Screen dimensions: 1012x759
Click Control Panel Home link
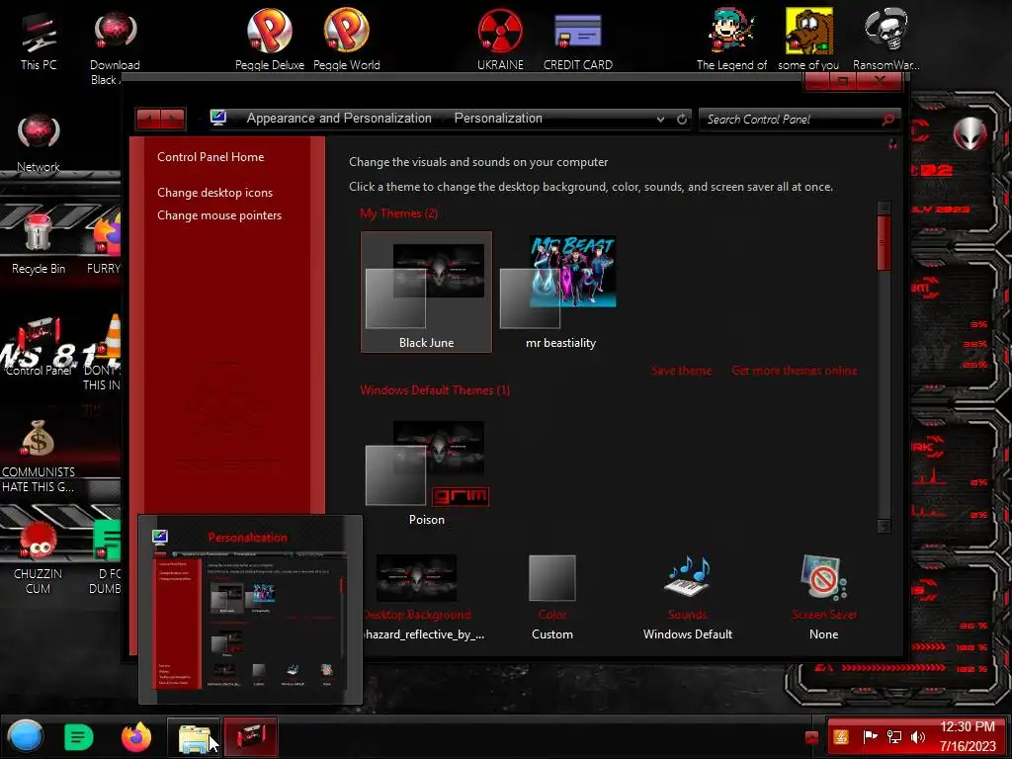(x=211, y=157)
